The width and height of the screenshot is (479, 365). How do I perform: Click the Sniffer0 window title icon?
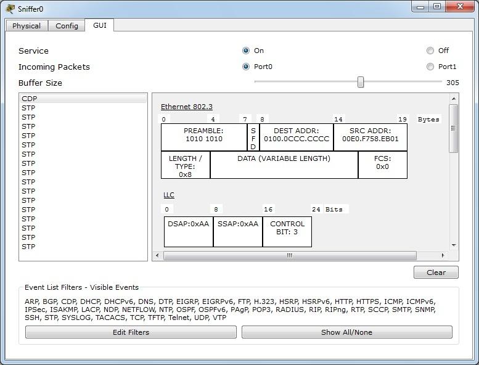click(10, 9)
